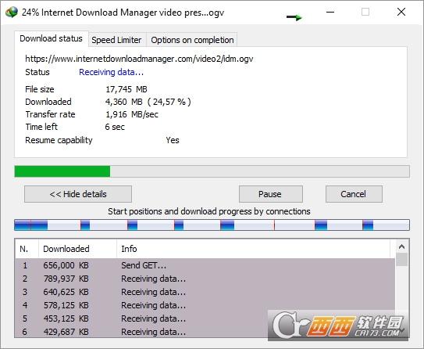424x349 pixels.
Task: Click the IDM globe icon in title bar
Action: (x=12, y=13)
